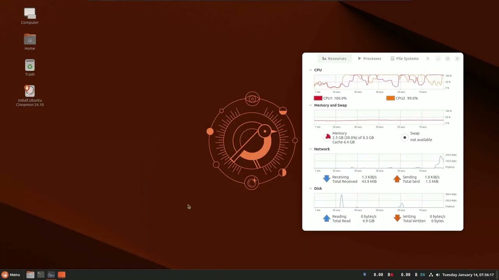Click the Network history graph
Image resolution: width=499 pixels, height=280 pixels.
point(379,161)
